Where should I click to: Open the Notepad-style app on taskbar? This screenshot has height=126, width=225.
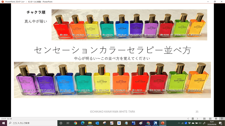[x=126, y=123]
